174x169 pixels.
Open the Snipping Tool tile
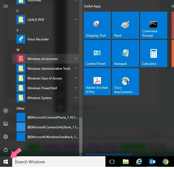tap(97, 25)
